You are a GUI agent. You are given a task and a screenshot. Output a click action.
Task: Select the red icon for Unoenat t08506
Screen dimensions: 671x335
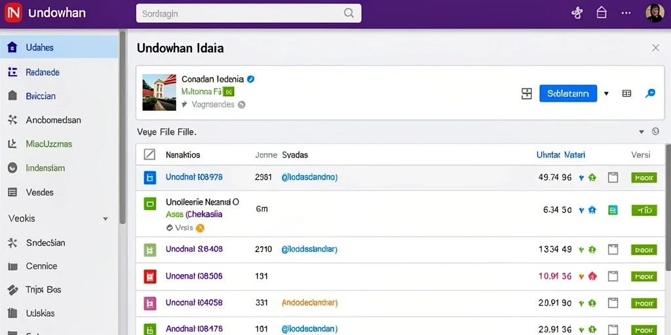coord(150,277)
